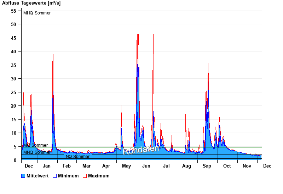
Task: Click the 30 tick label on y-axis
Action: (x=13, y=79)
